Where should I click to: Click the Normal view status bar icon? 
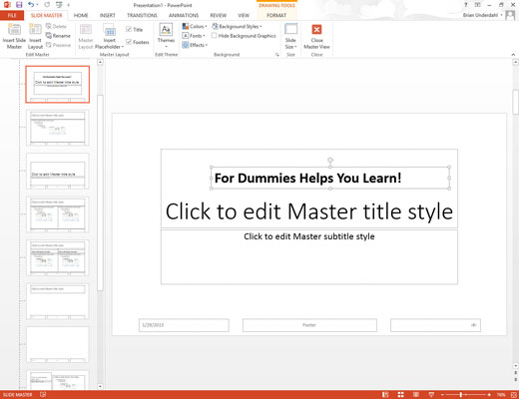click(385, 395)
